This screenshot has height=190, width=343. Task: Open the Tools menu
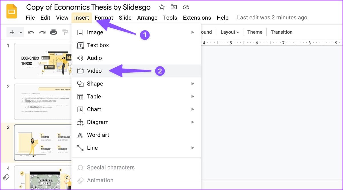170,18
